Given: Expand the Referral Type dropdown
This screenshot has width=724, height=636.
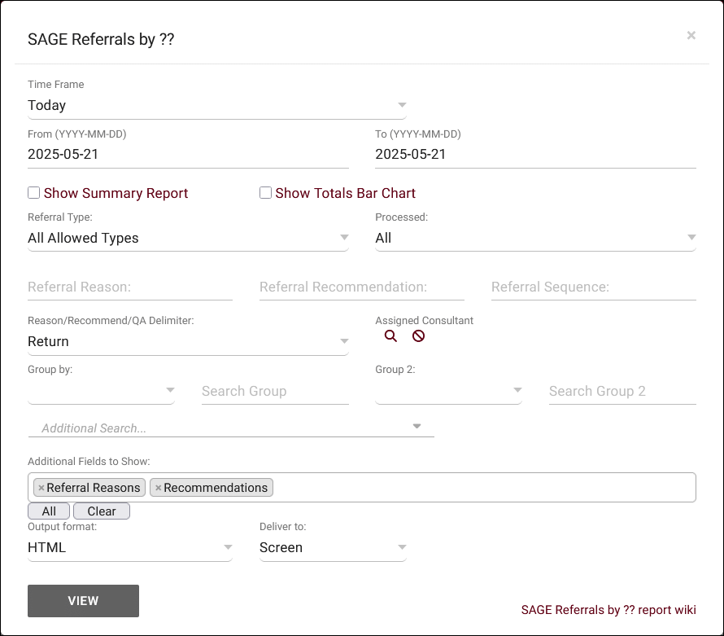Looking at the screenshot, I should pos(188,238).
